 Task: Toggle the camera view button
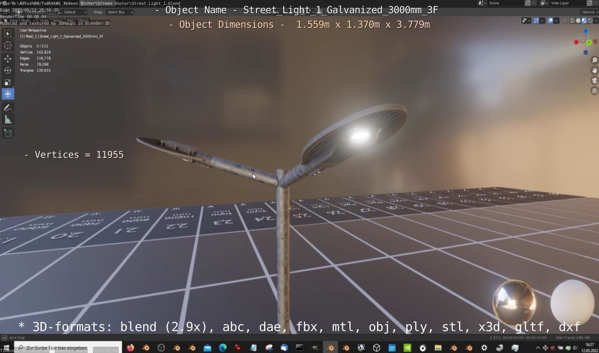[x=594, y=81]
